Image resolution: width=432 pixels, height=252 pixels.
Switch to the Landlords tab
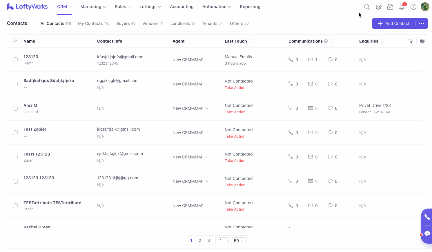pos(182,23)
